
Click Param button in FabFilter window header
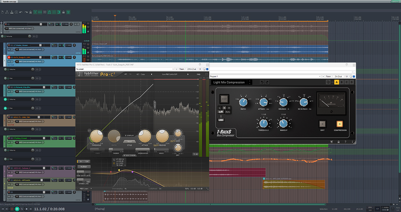182,69
